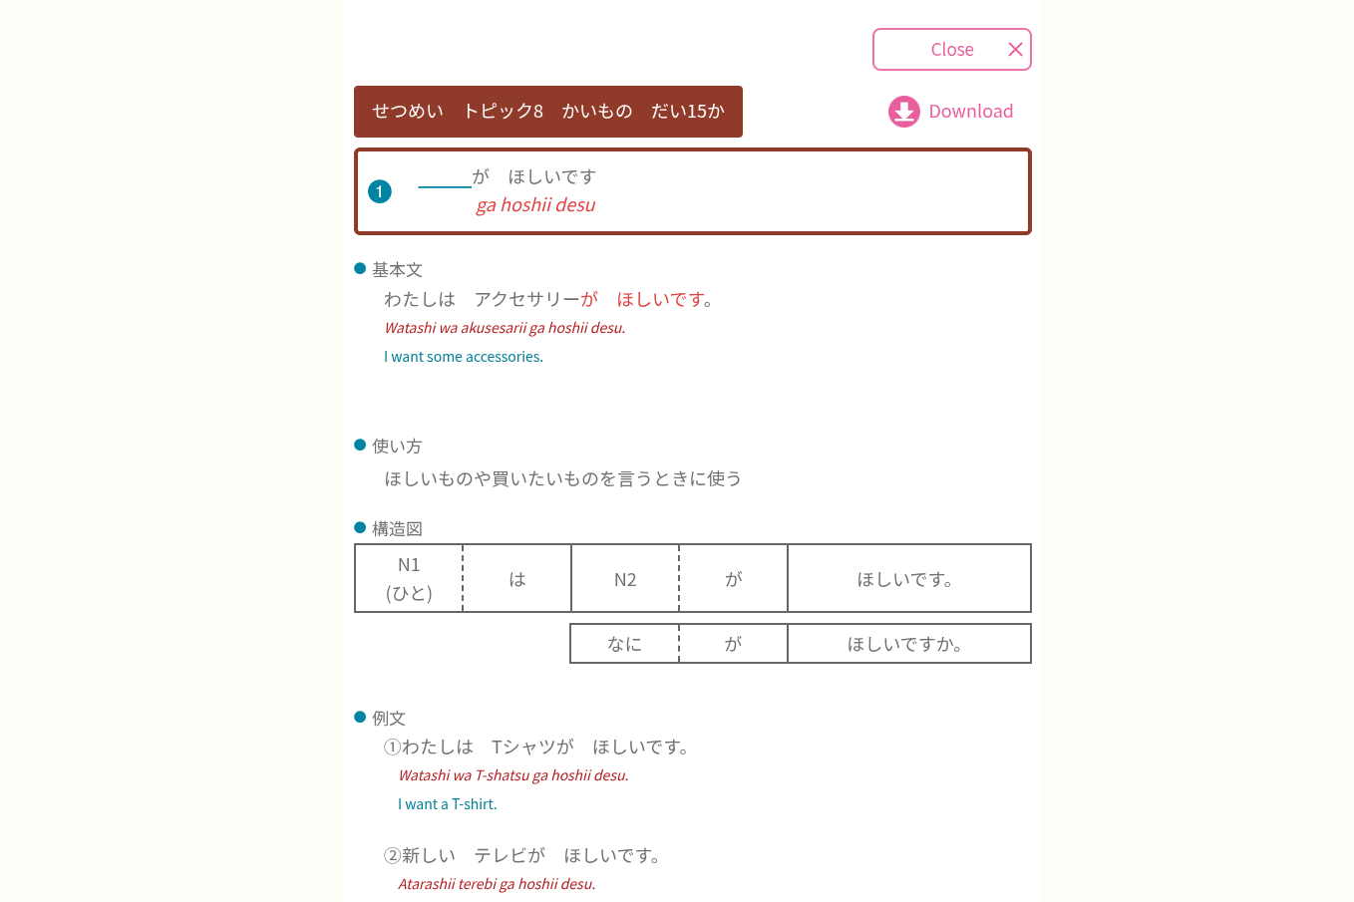Click the numbered circle 1 icon
This screenshot has height=902, width=1354.
point(380,191)
